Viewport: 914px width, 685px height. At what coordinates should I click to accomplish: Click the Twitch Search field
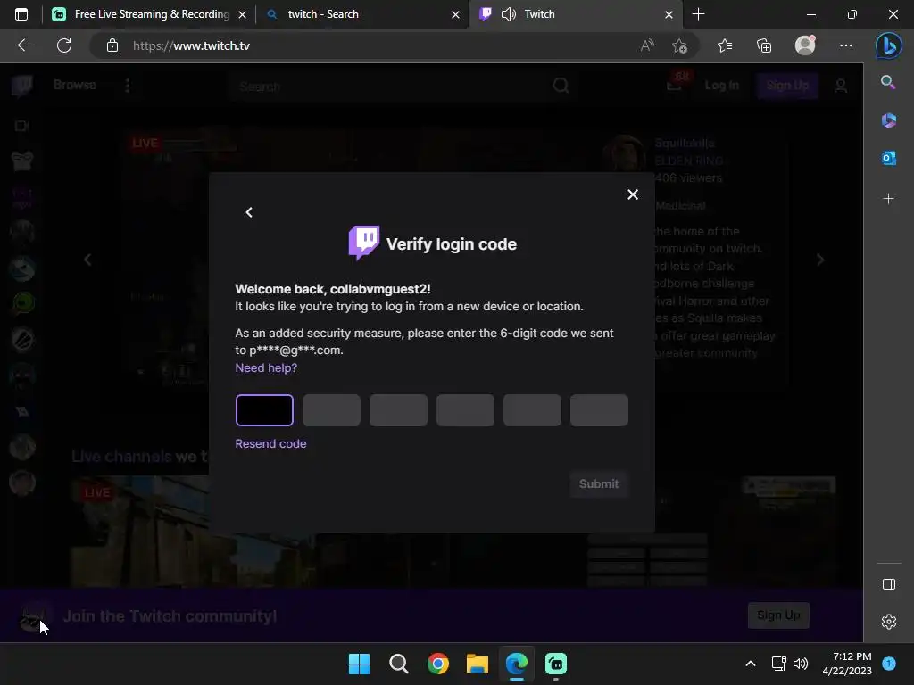click(x=388, y=87)
